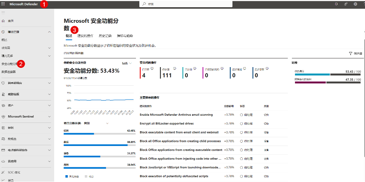
Task: Collapse the sidebar with the hamburger icon
Action: point(3,13)
